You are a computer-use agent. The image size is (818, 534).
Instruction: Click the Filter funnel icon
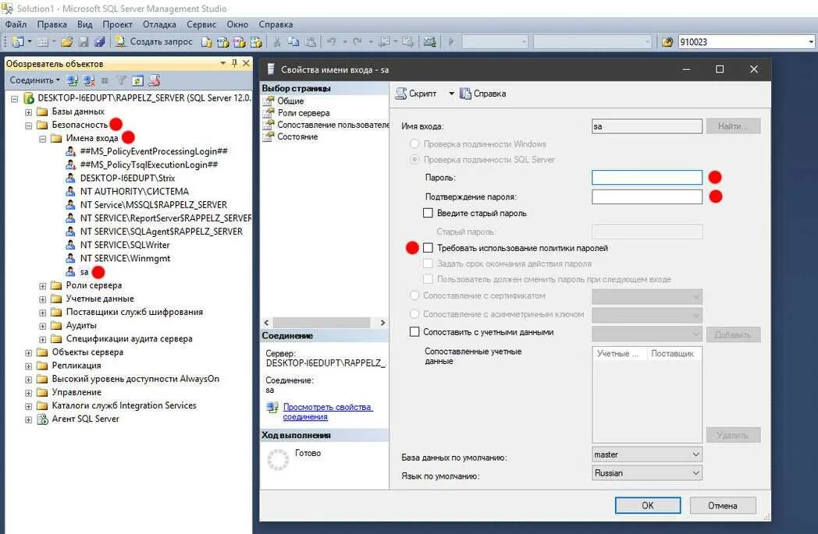121,81
